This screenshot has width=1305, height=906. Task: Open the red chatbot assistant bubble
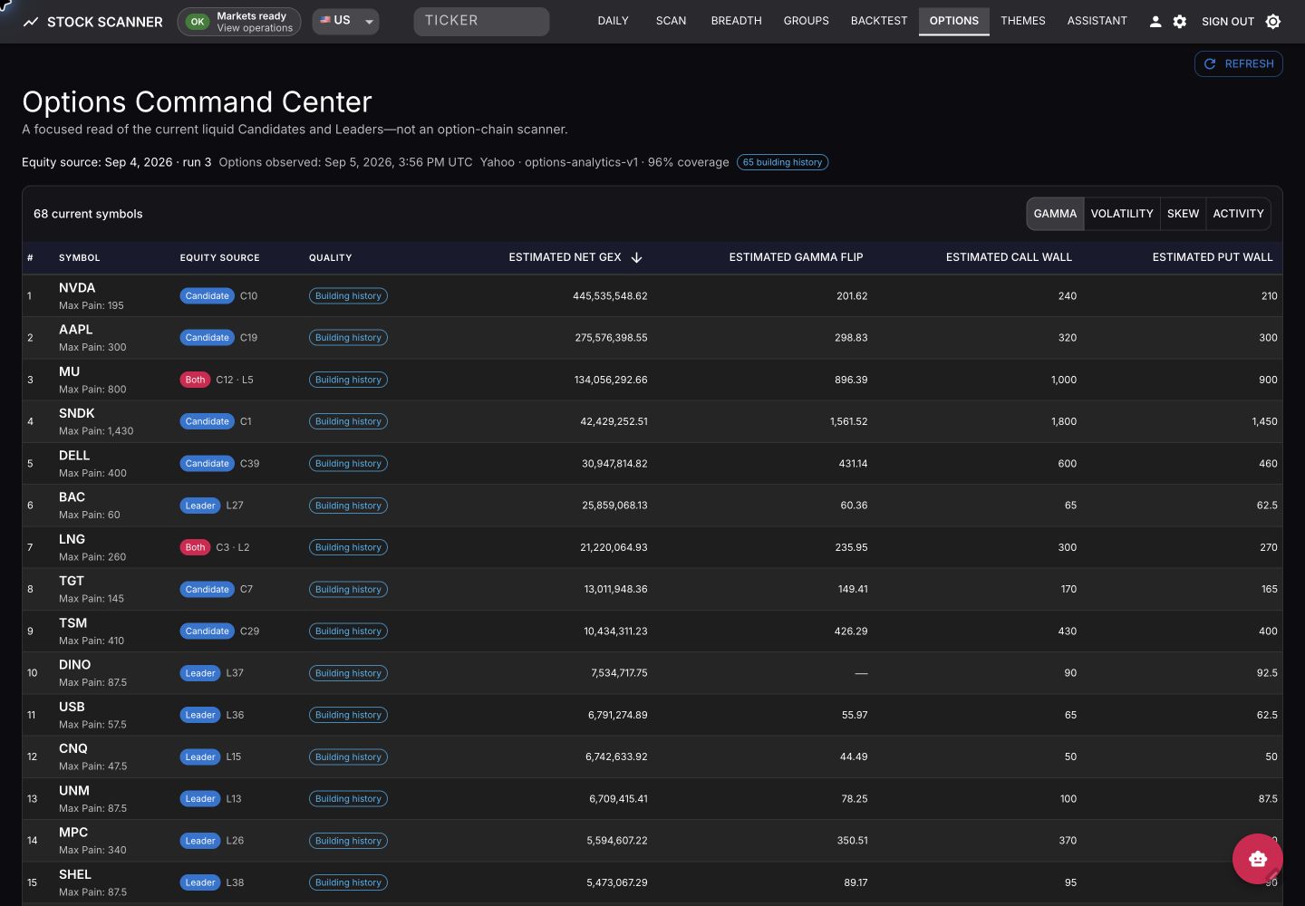click(x=1257, y=858)
